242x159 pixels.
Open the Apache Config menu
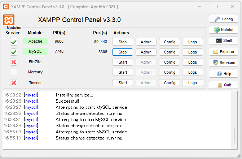(170, 42)
